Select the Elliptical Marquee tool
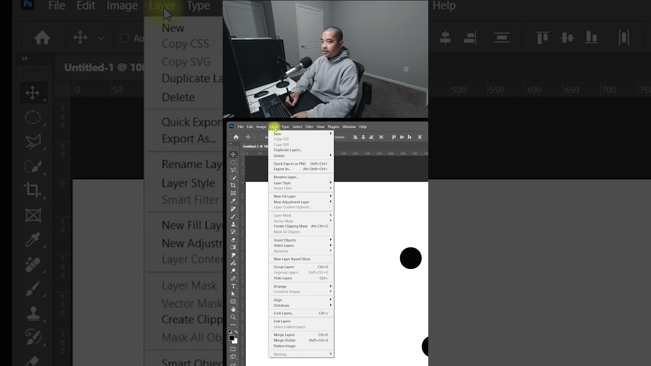651x366 pixels. [233, 162]
